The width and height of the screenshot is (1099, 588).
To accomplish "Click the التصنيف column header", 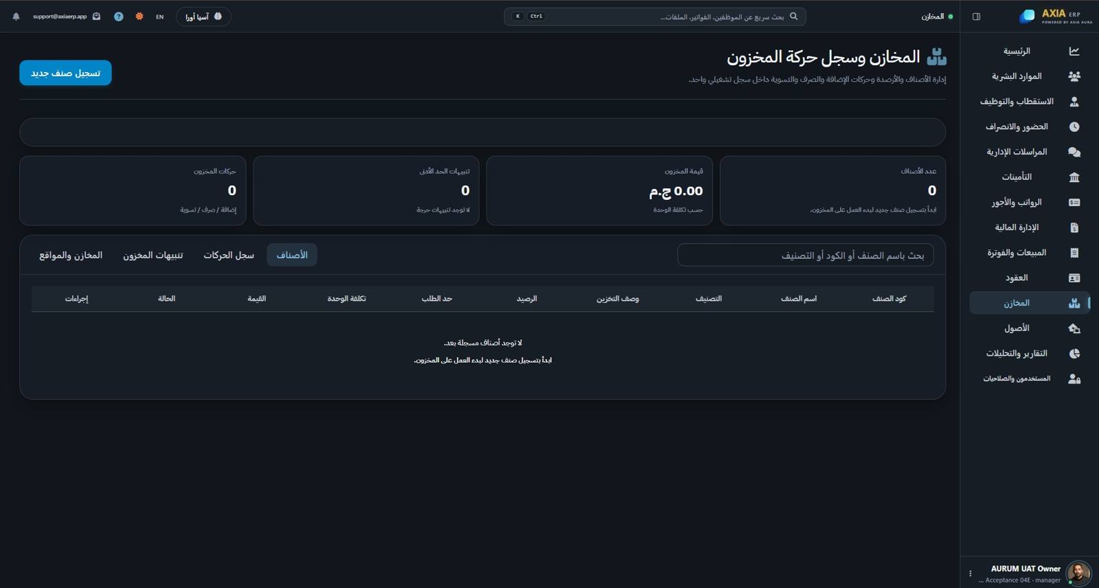I will [709, 299].
